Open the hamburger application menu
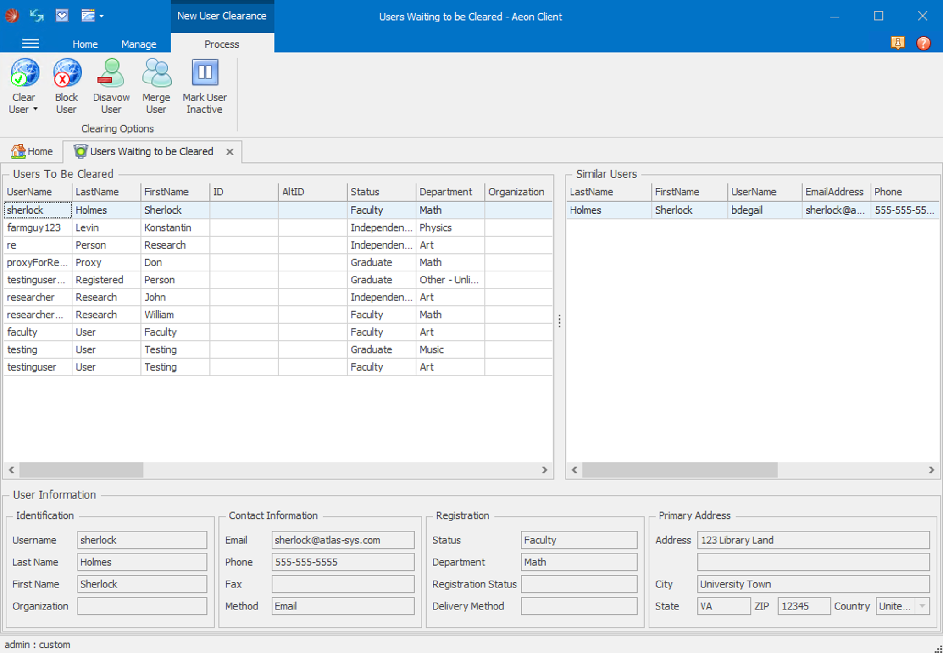The width and height of the screenshot is (943, 653). coord(30,44)
